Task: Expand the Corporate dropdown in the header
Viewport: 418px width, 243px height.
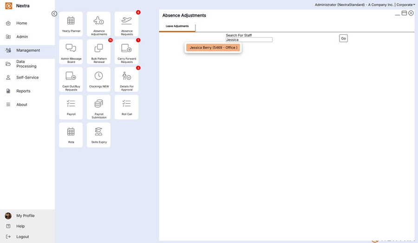Action: click(x=406, y=5)
